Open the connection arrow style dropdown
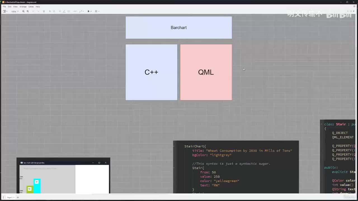Viewport: 358px width, 201px height. [x=75, y=11]
